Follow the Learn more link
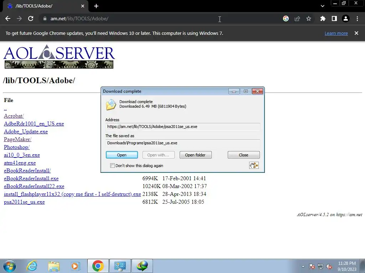Image resolution: width=365 pixels, height=273 pixels. click(x=336, y=33)
